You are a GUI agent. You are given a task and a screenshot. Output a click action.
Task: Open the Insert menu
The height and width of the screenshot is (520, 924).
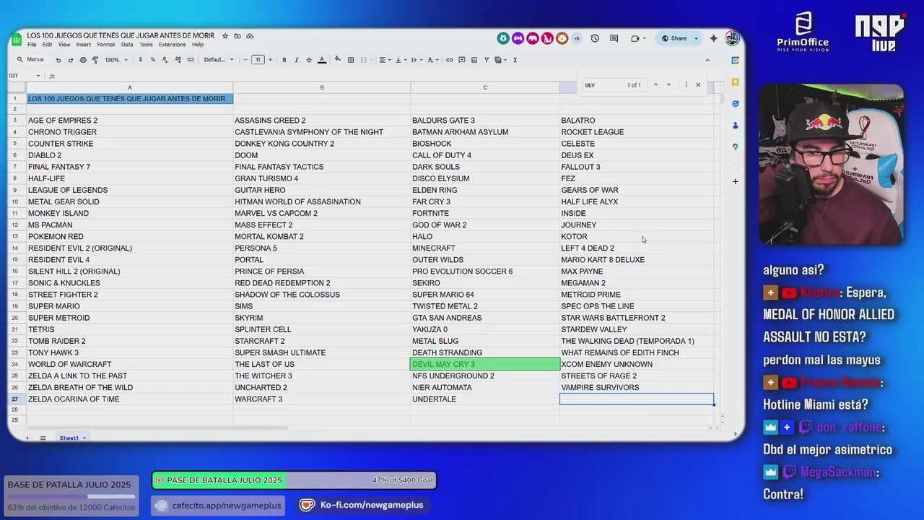click(x=84, y=45)
